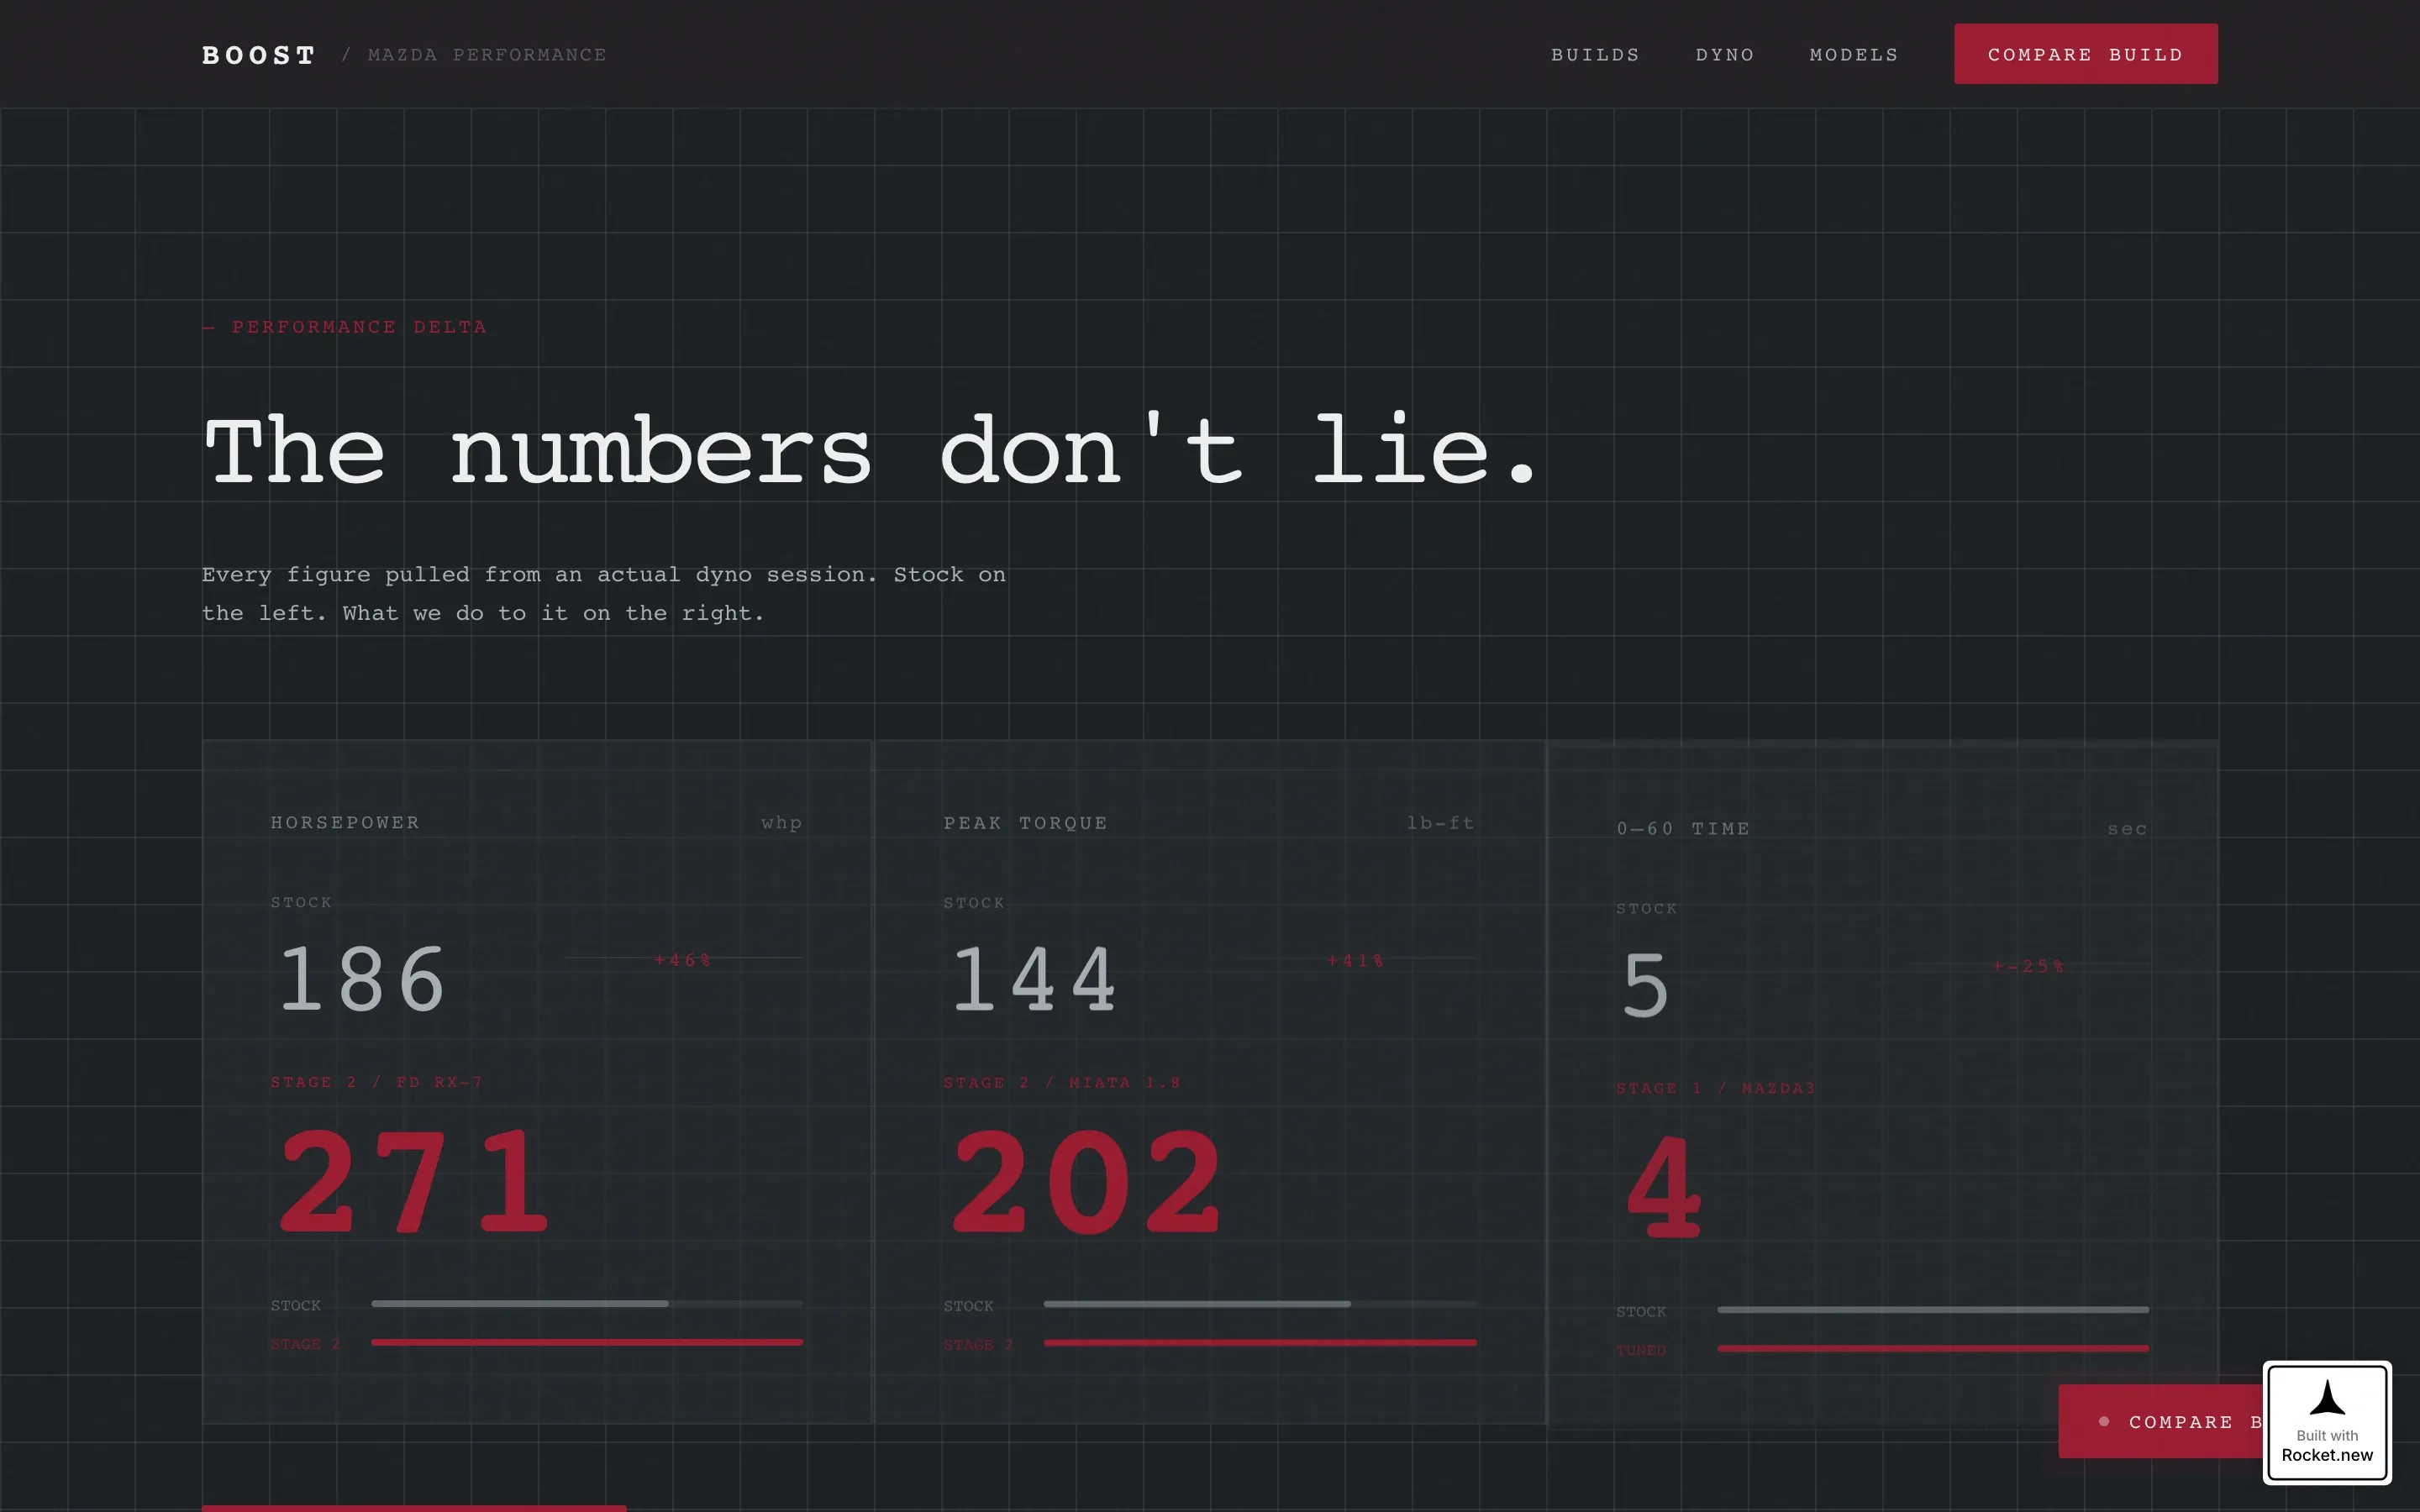Click the TUNED bar label

click(1641, 1350)
